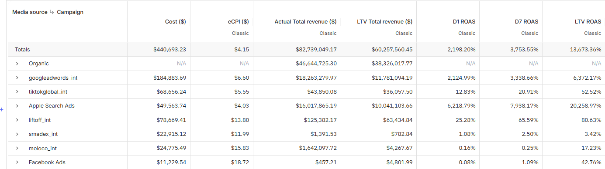Expand the Facebook Ads row chevron
Image resolution: width=605 pixels, height=169 pixels.
coord(17,162)
